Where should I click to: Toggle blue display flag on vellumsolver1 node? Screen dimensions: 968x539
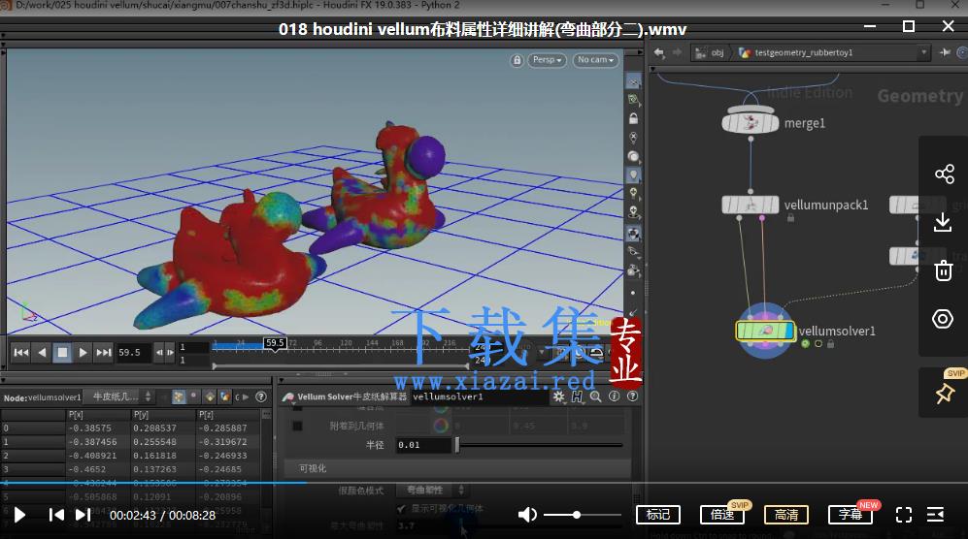787,332
